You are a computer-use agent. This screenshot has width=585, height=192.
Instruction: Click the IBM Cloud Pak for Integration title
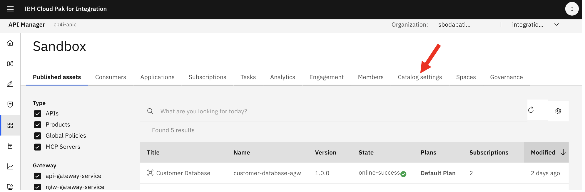click(x=66, y=9)
